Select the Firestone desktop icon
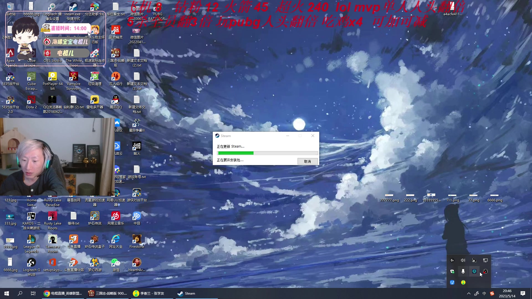This screenshot has height=299, width=532. (137, 241)
